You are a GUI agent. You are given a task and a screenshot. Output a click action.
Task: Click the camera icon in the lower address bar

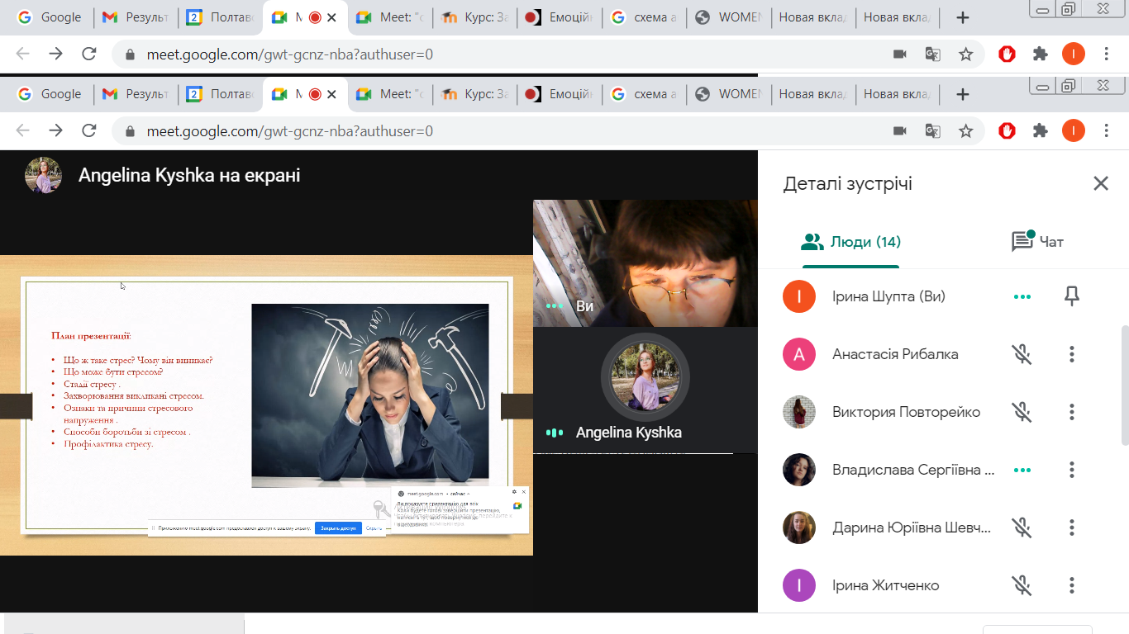pyautogui.click(x=900, y=130)
